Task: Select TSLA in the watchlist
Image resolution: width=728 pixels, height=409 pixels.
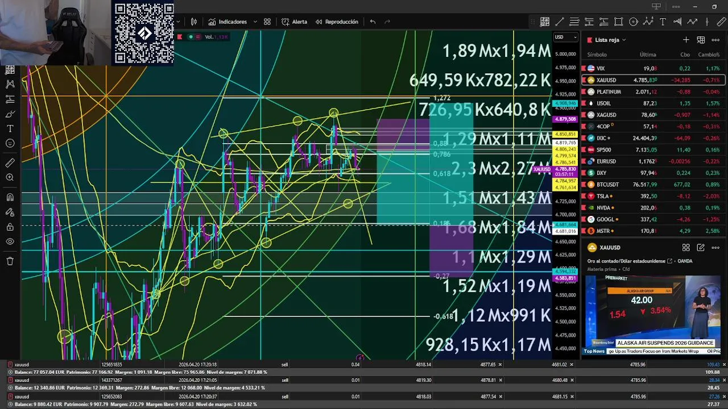Action: click(x=653, y=196)
